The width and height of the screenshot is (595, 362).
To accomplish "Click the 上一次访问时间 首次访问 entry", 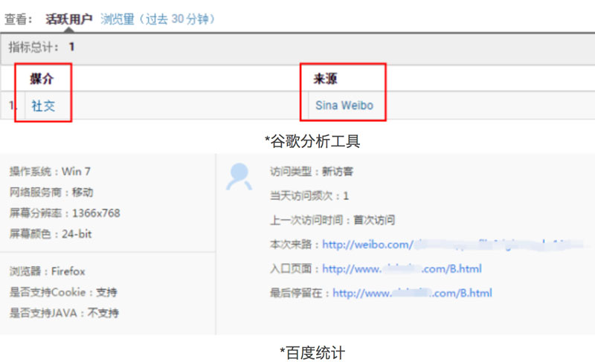I will (x=332, y=220).
